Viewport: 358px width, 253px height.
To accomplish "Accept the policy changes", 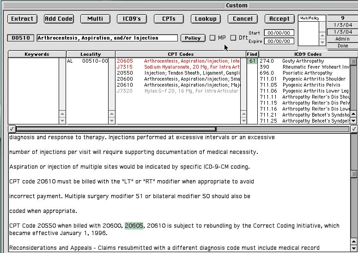I will [279, 19].
